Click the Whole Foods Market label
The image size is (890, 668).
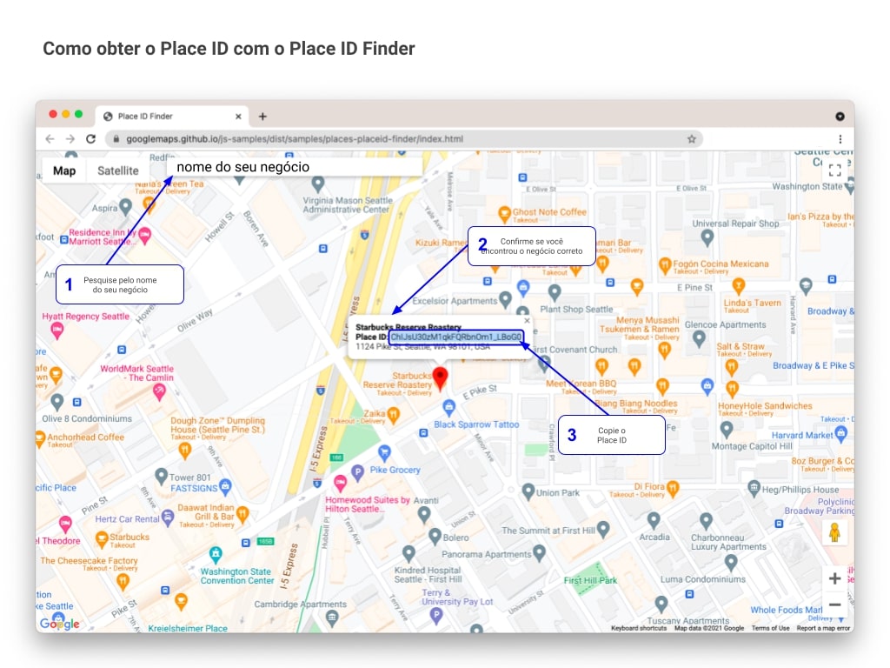click(x=786, y=610)
